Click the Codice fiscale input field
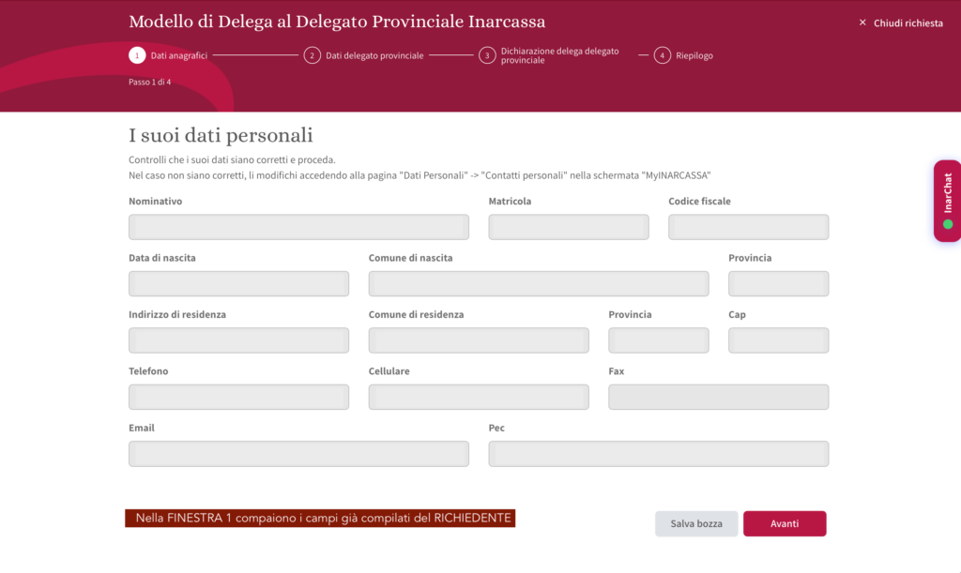The image size is (961, 573). click(x=748, y=227)
